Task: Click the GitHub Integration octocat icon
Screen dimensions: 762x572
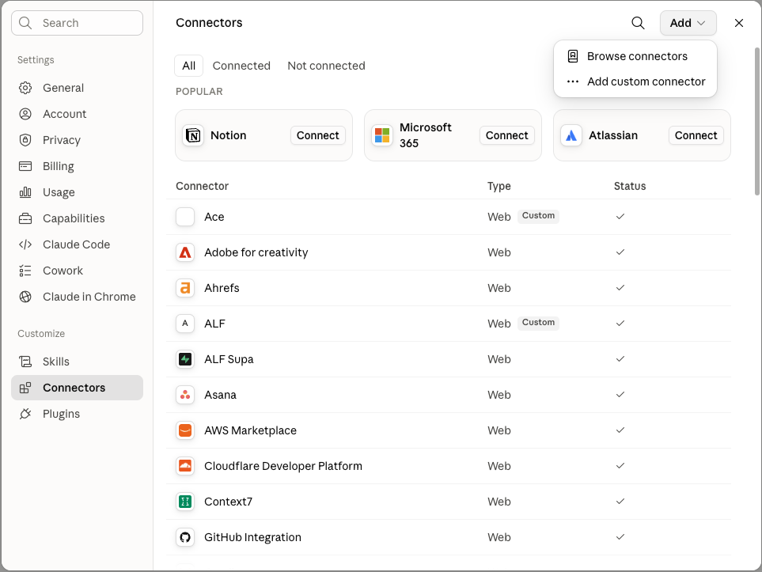Action: coord(185,537)
